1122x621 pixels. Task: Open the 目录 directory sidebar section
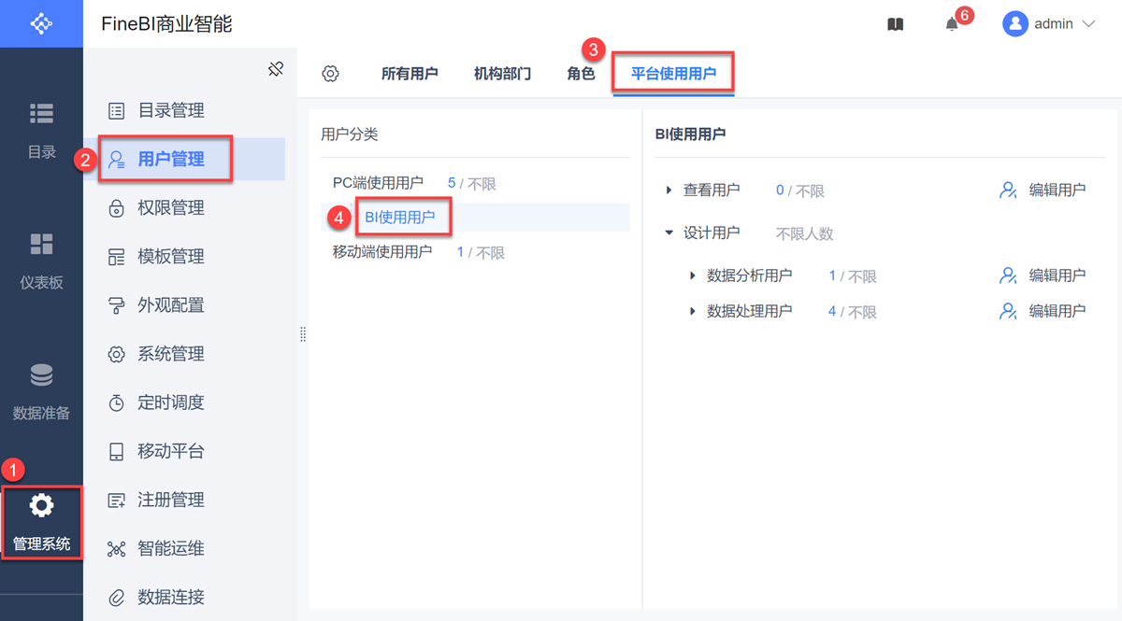pyautogui.click(x=41, y=130)
